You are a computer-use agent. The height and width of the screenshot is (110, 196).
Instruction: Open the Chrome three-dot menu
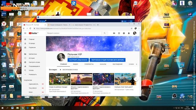[x=139, y=28]
